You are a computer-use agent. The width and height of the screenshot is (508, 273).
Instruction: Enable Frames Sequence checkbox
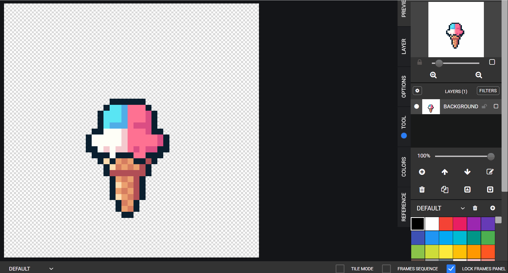pos(386,269)
